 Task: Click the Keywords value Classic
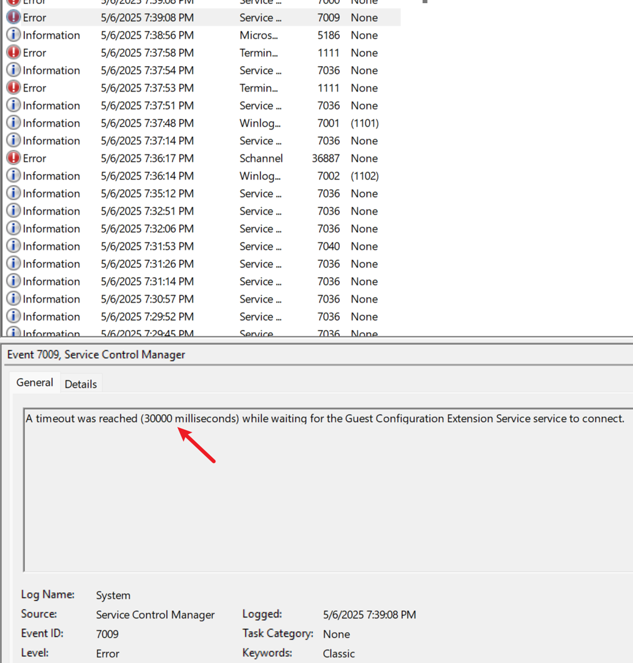(x=339, y=653)
